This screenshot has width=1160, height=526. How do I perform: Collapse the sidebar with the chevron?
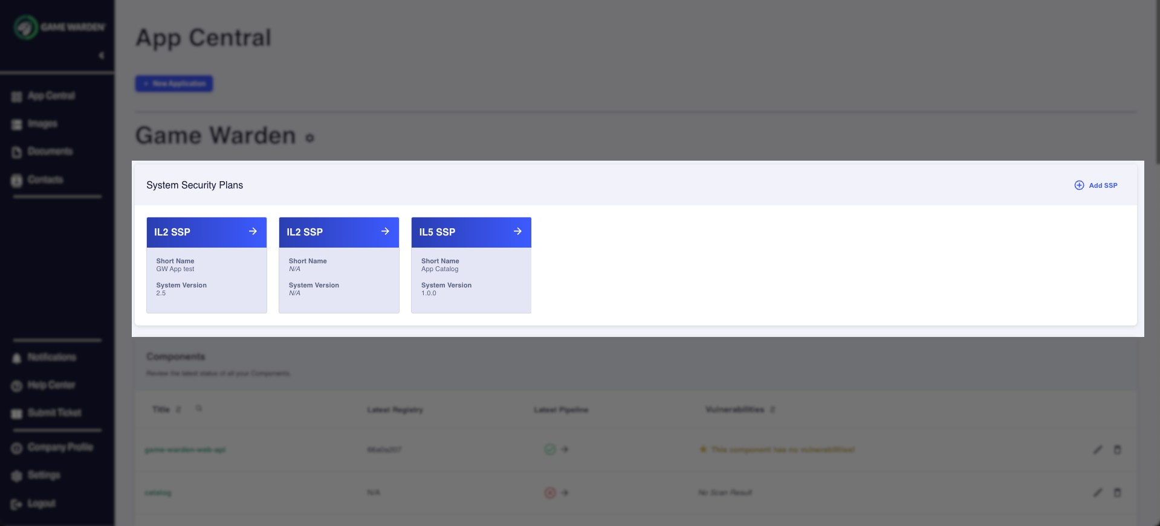coord(102,56)
